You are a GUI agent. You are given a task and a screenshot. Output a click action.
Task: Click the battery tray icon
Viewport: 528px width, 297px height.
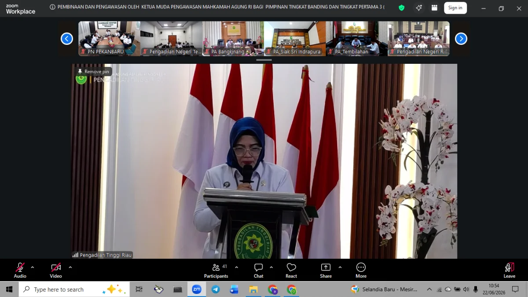[457, 289]
